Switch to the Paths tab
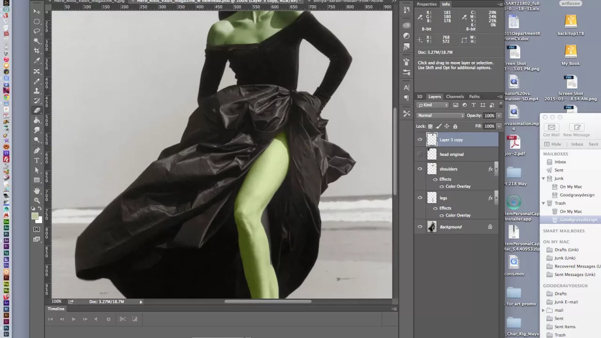 (x=474, y=97)
